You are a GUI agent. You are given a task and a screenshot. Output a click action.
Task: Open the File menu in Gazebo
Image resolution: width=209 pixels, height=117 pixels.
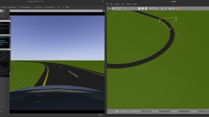[107, 4]
